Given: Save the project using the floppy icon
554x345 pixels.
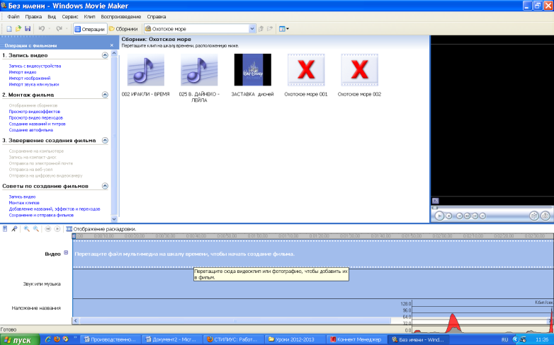Looking at the screenshot, I should click(28, 29).
